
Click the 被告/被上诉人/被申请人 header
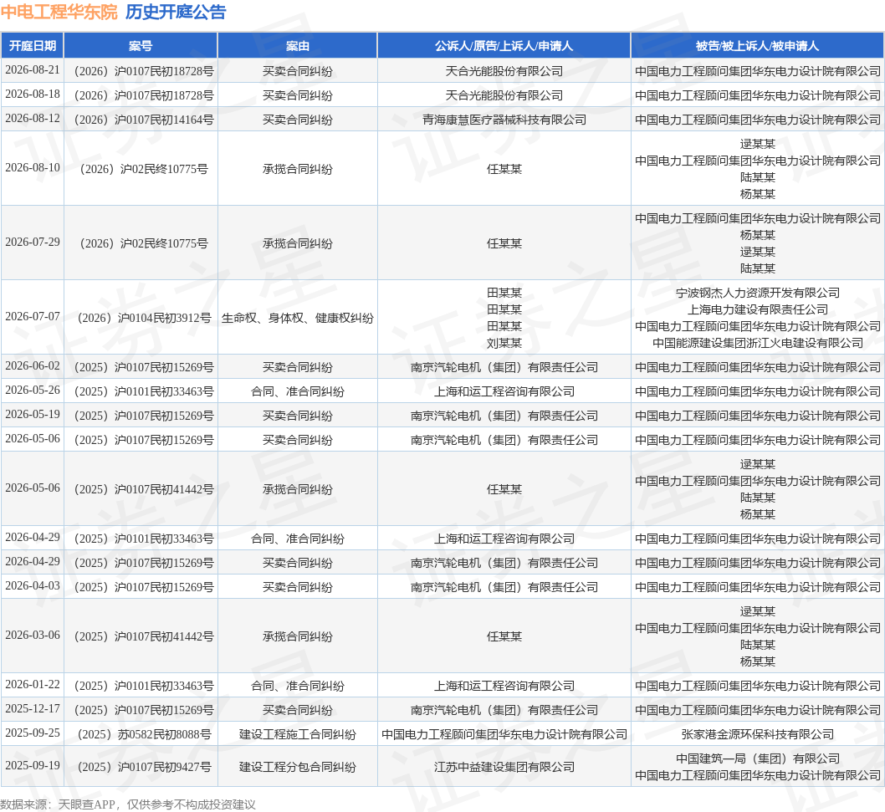[x=758, y=46]
